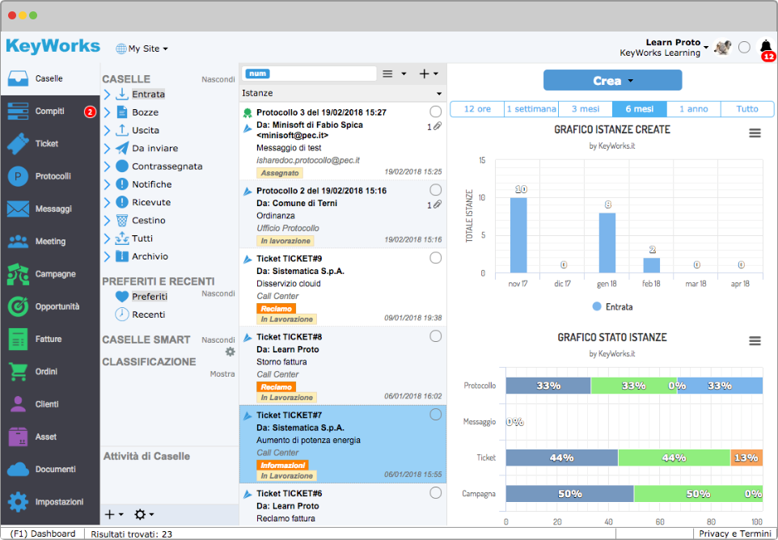The height and width of the screenshot is (540, 778).
Task: Select the Archivio mailbox
Action: click(150, 257)
